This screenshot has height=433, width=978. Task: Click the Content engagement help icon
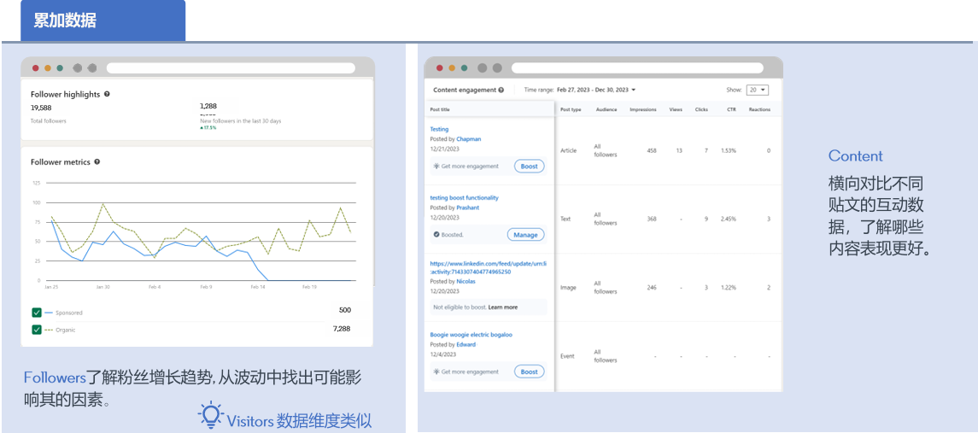pos(501,90)
